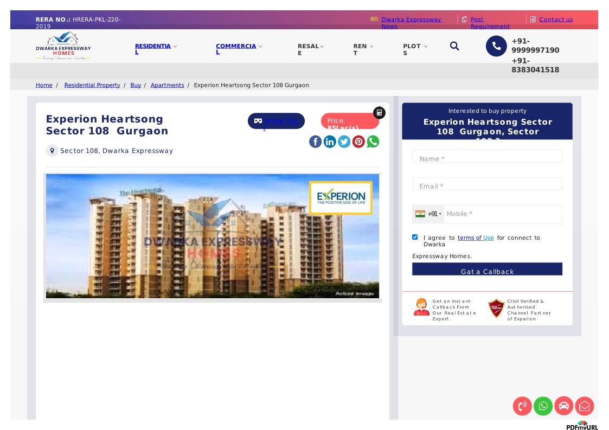Tap the floating phone call icon
Image resolution: width=609 pixels, height=430 pixels.
(522, 406)
